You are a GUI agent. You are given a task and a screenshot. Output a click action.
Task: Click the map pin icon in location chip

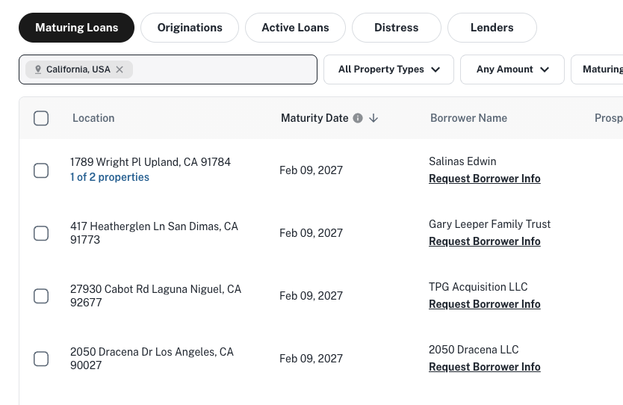click(x=38, y=69)
